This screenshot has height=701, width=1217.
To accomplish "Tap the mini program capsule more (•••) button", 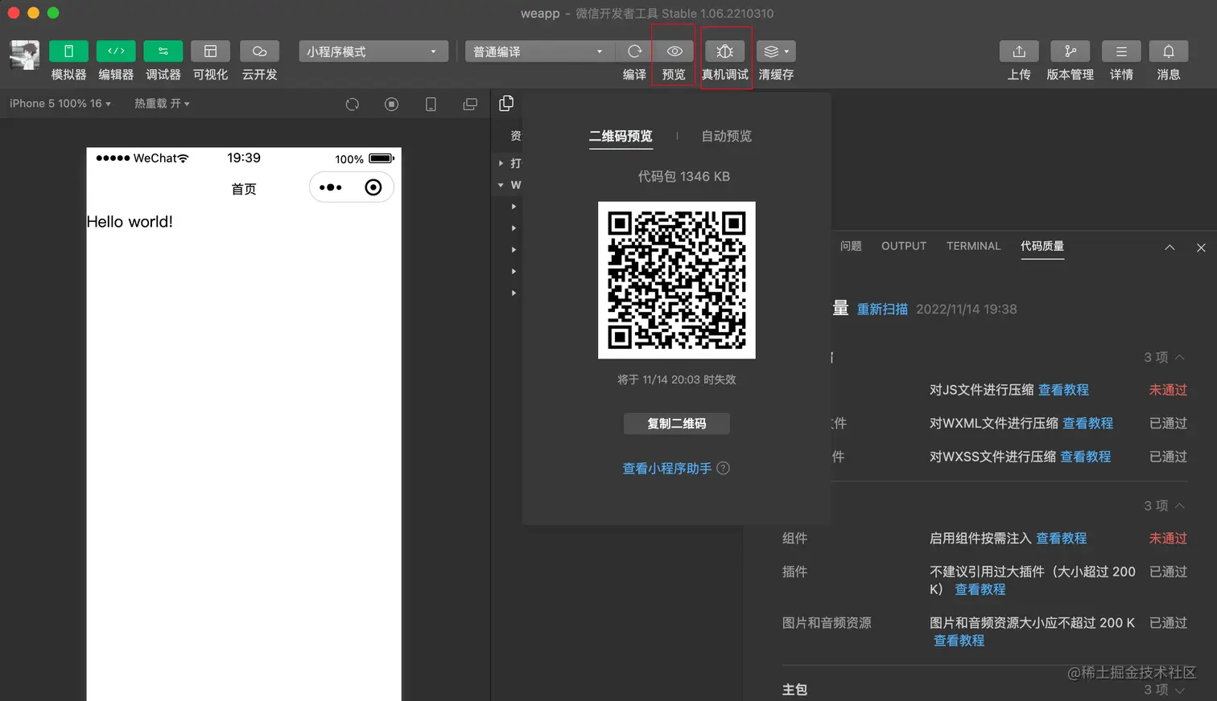I will 330,187.
